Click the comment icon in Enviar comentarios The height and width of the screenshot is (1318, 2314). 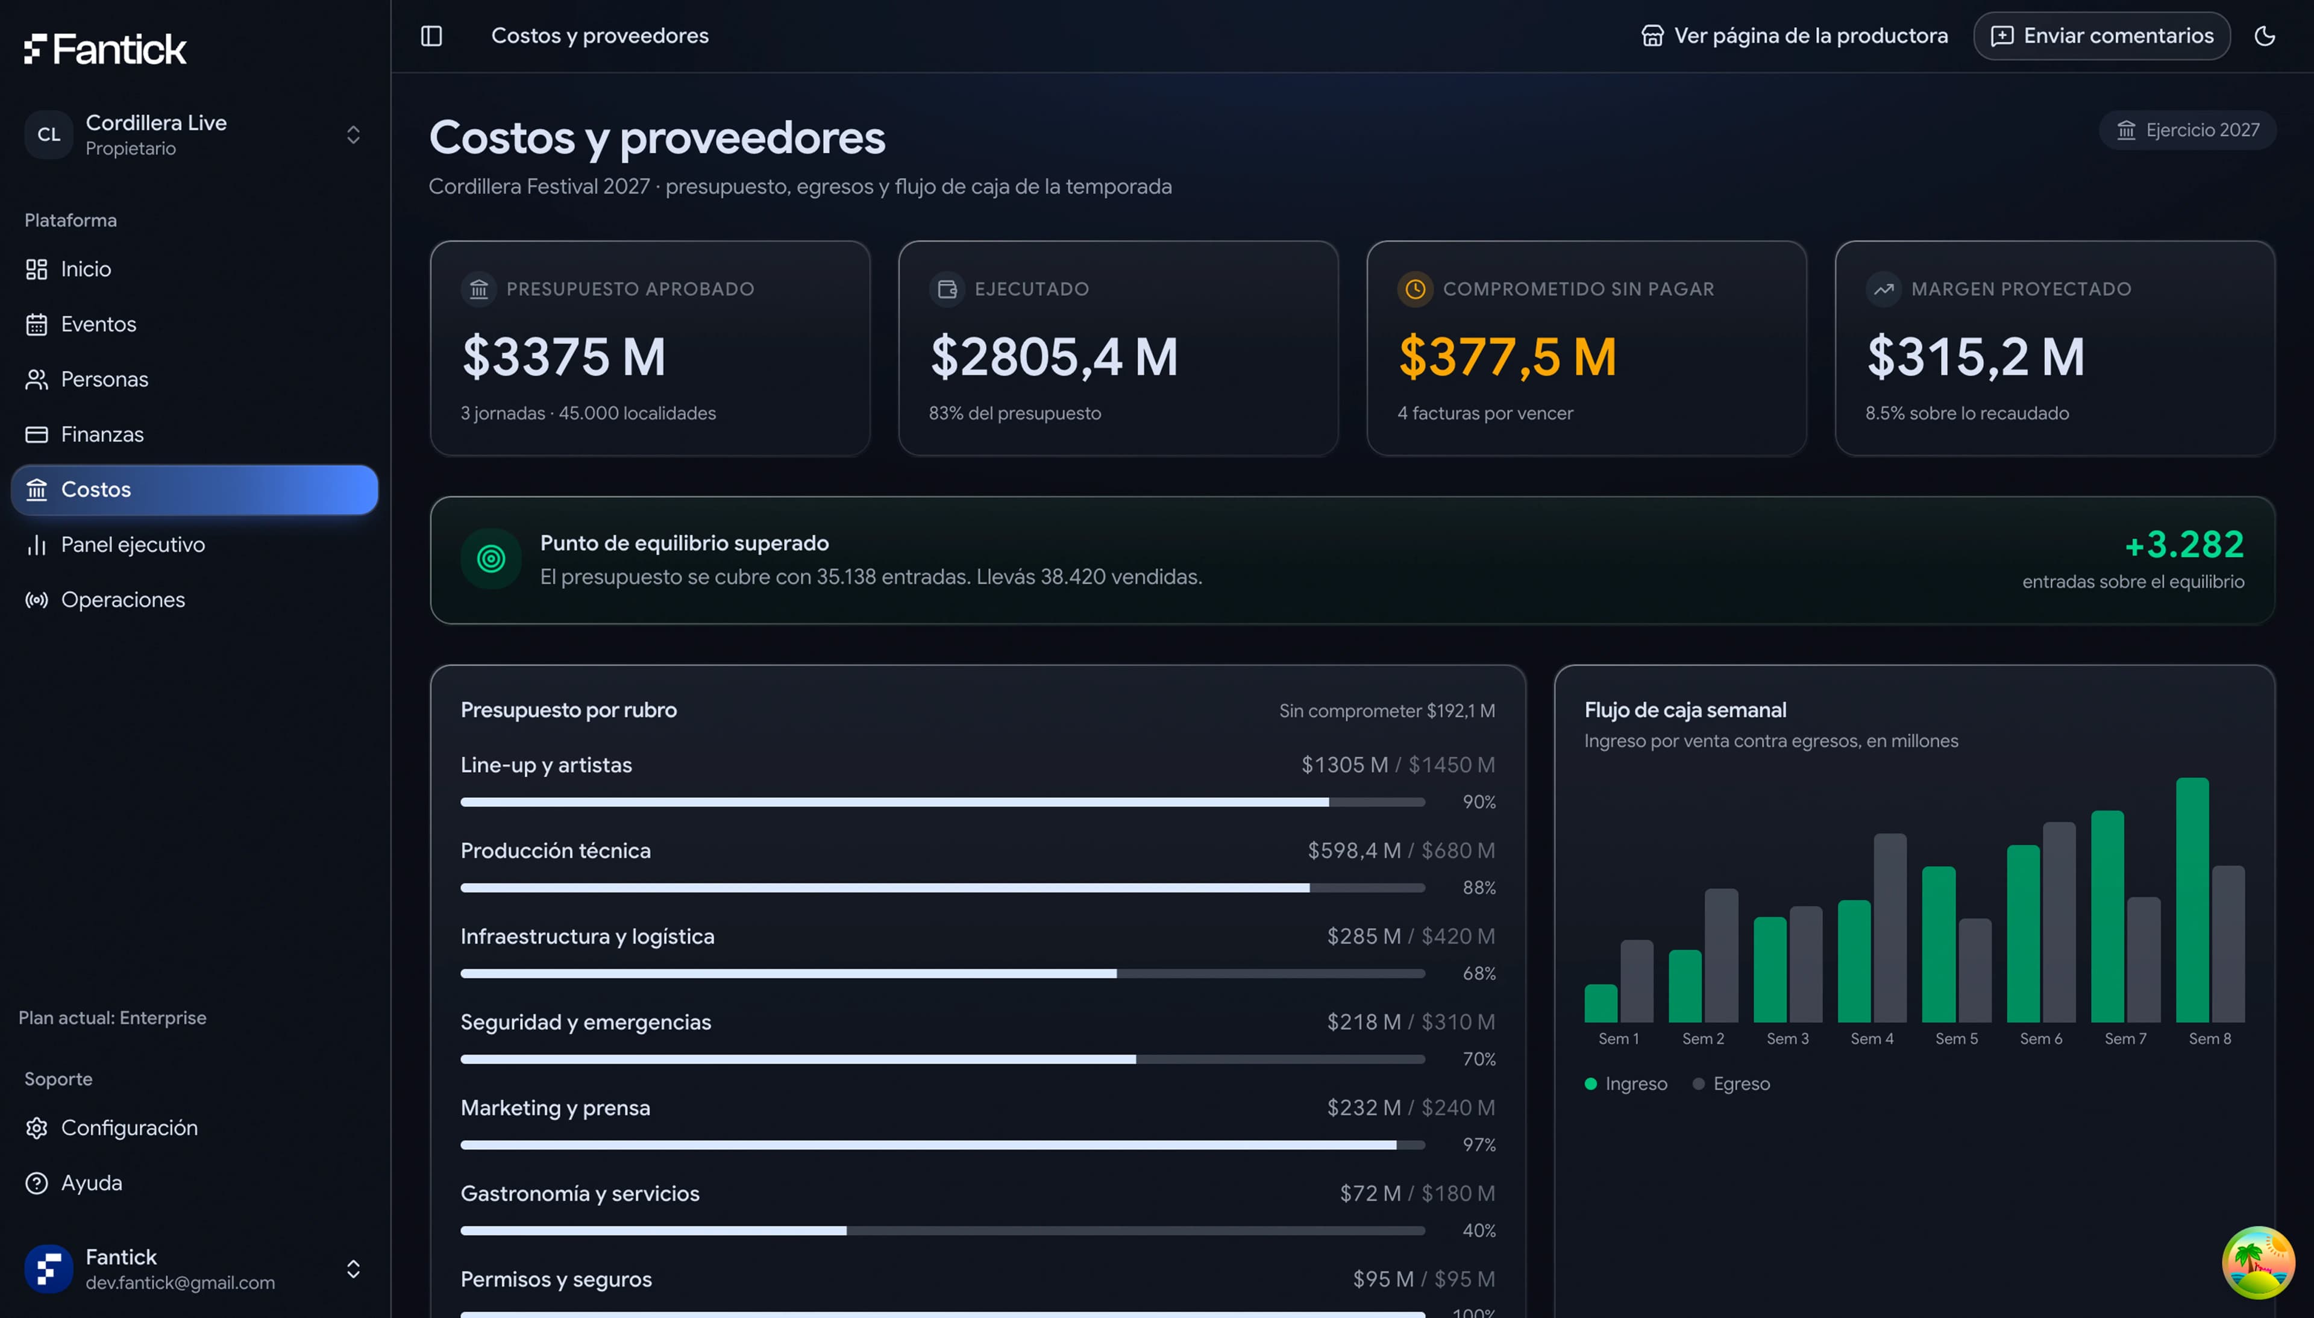2002,36
